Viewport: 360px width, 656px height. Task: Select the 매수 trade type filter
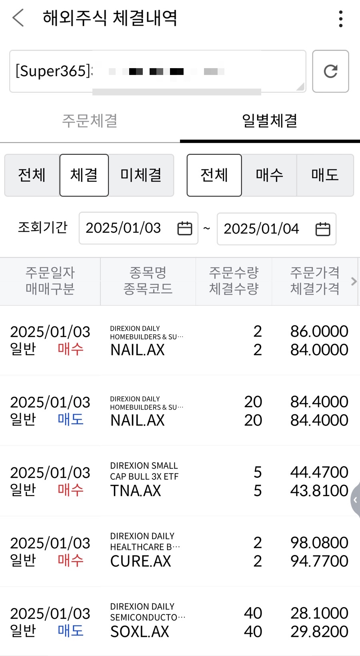coord(269,175)
